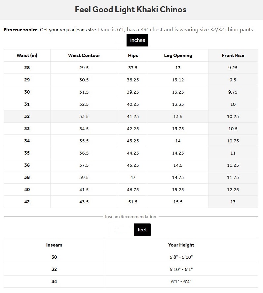Image resolution: width=263 pixels, height=293 pixels.
Task: Select the waist size 32 row label
Action: tap(27, 116)
